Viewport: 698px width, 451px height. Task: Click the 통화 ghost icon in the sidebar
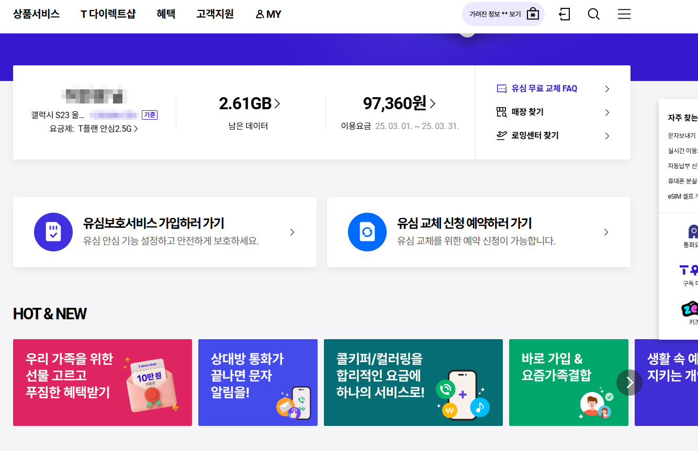(693, 232)
